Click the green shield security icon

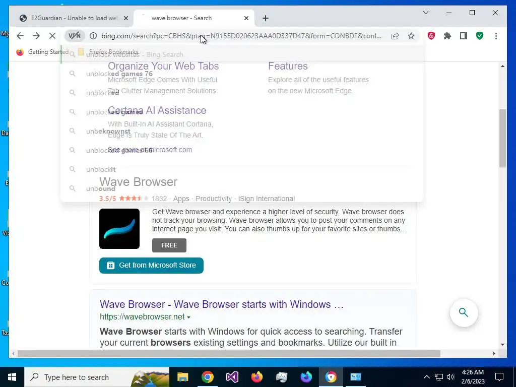(x=480, y=36)
